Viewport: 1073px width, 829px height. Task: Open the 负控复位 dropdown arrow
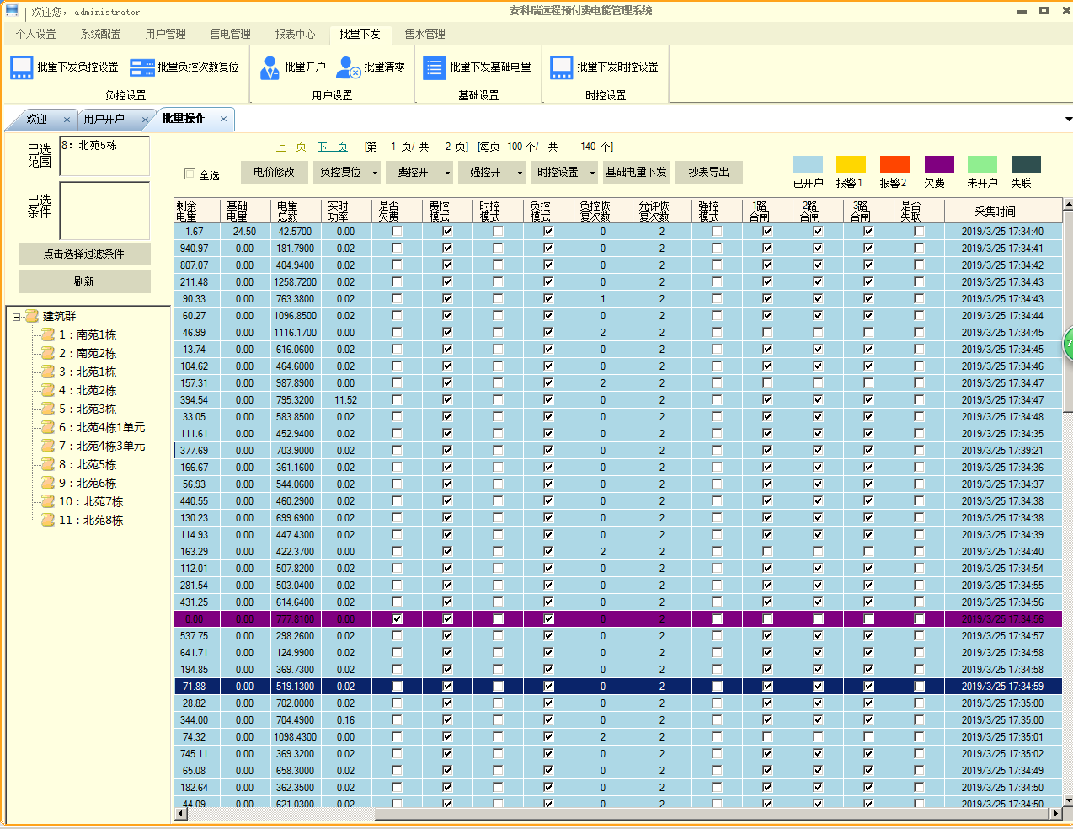coord(375,173)
